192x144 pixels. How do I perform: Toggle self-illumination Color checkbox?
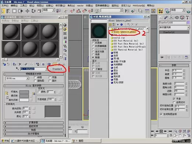[x=39, y=92]
